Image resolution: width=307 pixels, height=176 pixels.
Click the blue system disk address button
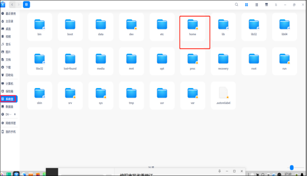click(x=26, y=5)
